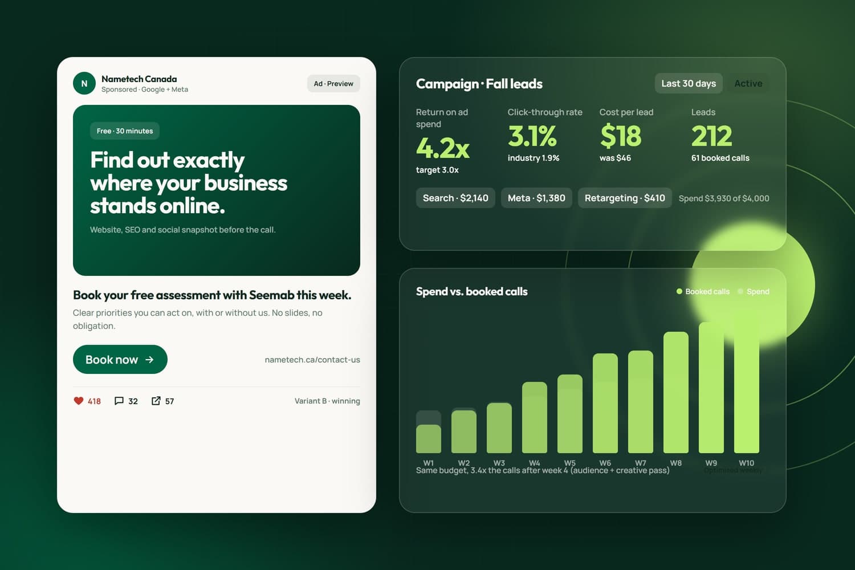Click the W4 bar in the chart
This screenshot has width=855, height=570.
click(535, 417)
